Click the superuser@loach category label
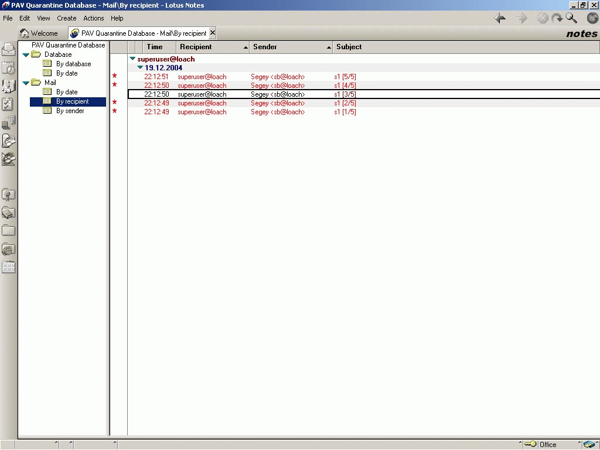This screenshot has height=450, width=600. 166,59
